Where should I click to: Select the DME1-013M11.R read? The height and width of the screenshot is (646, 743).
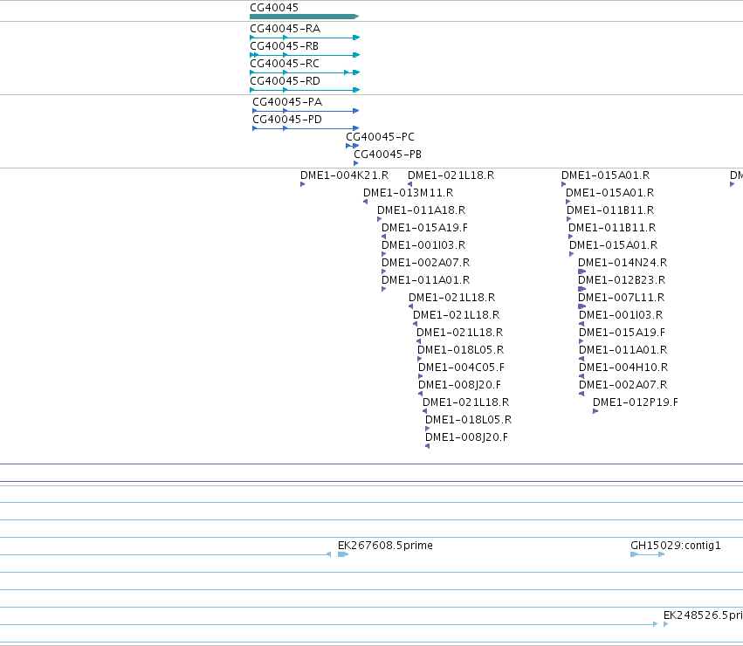click(x=365, y=202)
